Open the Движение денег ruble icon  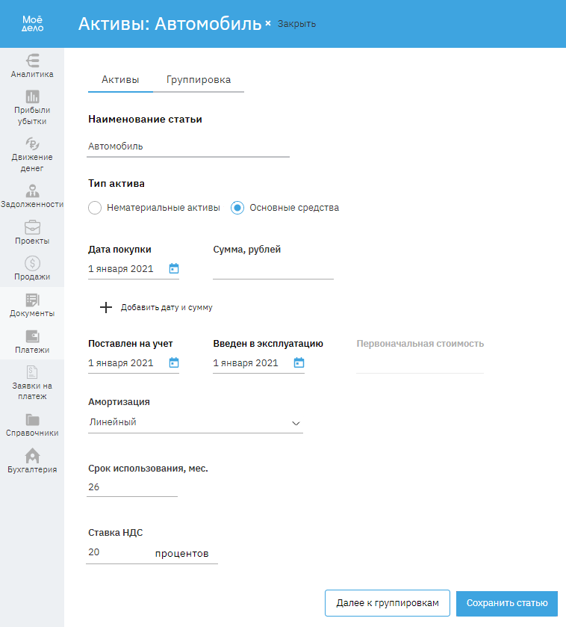(32, 143)
